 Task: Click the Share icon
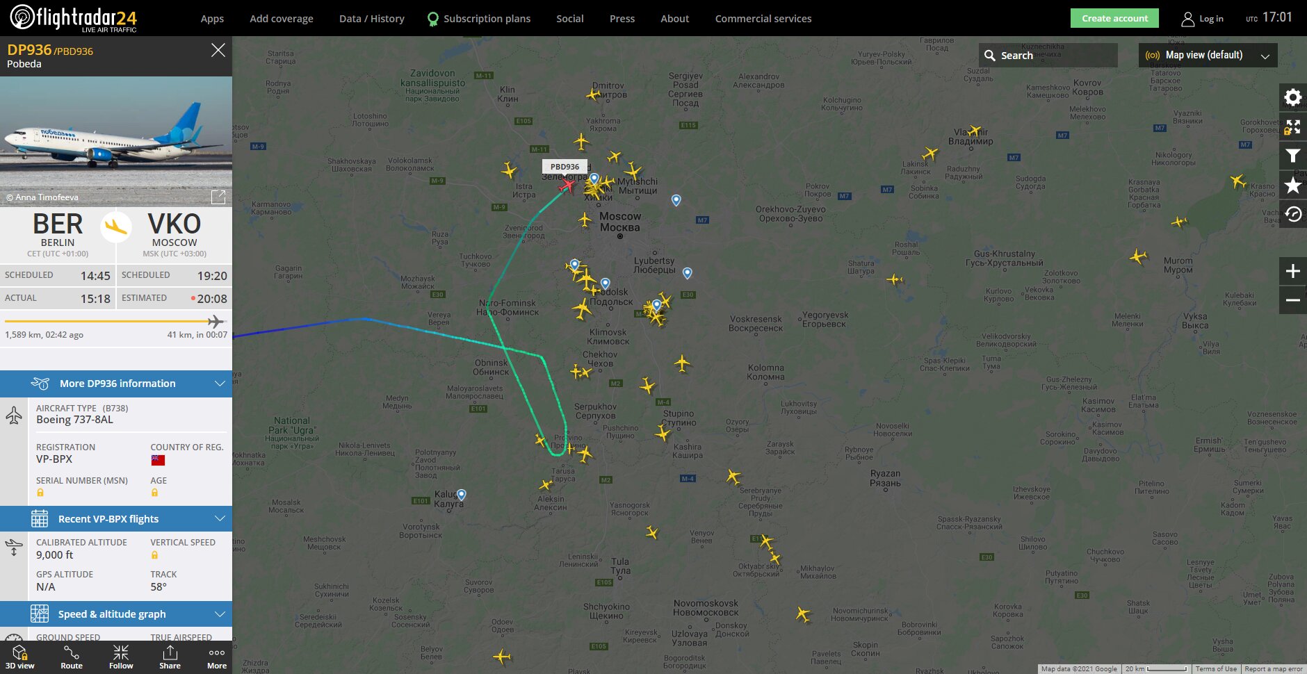170,657
